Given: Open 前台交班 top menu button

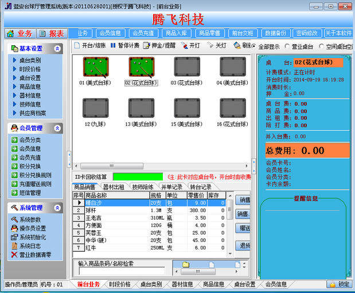Looking at the screenshot, I should click(243, 33).
